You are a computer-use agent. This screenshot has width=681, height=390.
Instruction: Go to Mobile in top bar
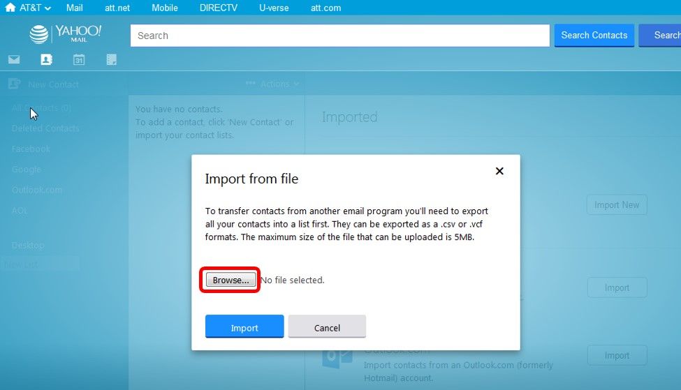point(165,8)
